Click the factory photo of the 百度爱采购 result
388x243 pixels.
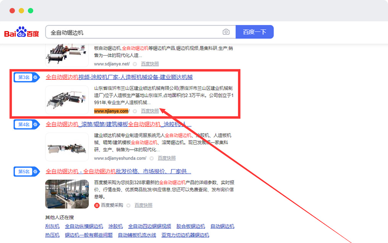(x=67, y=194)
